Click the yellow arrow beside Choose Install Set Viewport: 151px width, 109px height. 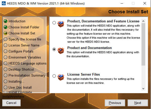click(5, 33)
